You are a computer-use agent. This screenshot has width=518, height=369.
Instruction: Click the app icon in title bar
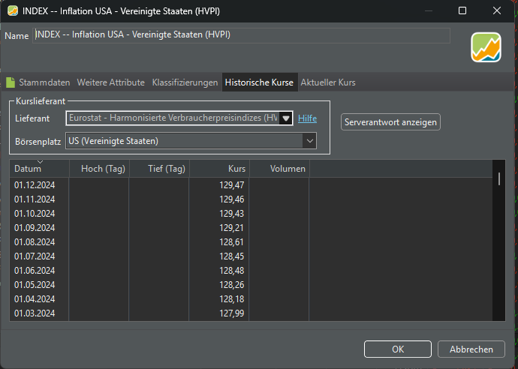click(x=13, y=10)
